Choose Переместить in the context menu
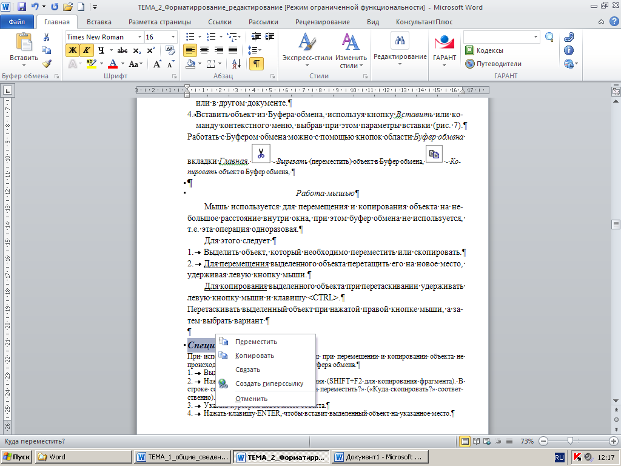Viewport: 621px width, 466px height. [x=266, y=342]
